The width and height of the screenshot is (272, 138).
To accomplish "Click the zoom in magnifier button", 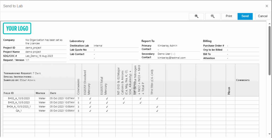I will 196,16.
